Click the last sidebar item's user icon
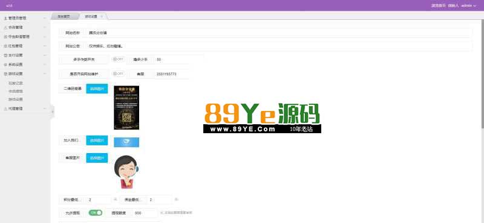Viewport: 484px width, 223px height. pyautogui.click(x=5, y=109)
